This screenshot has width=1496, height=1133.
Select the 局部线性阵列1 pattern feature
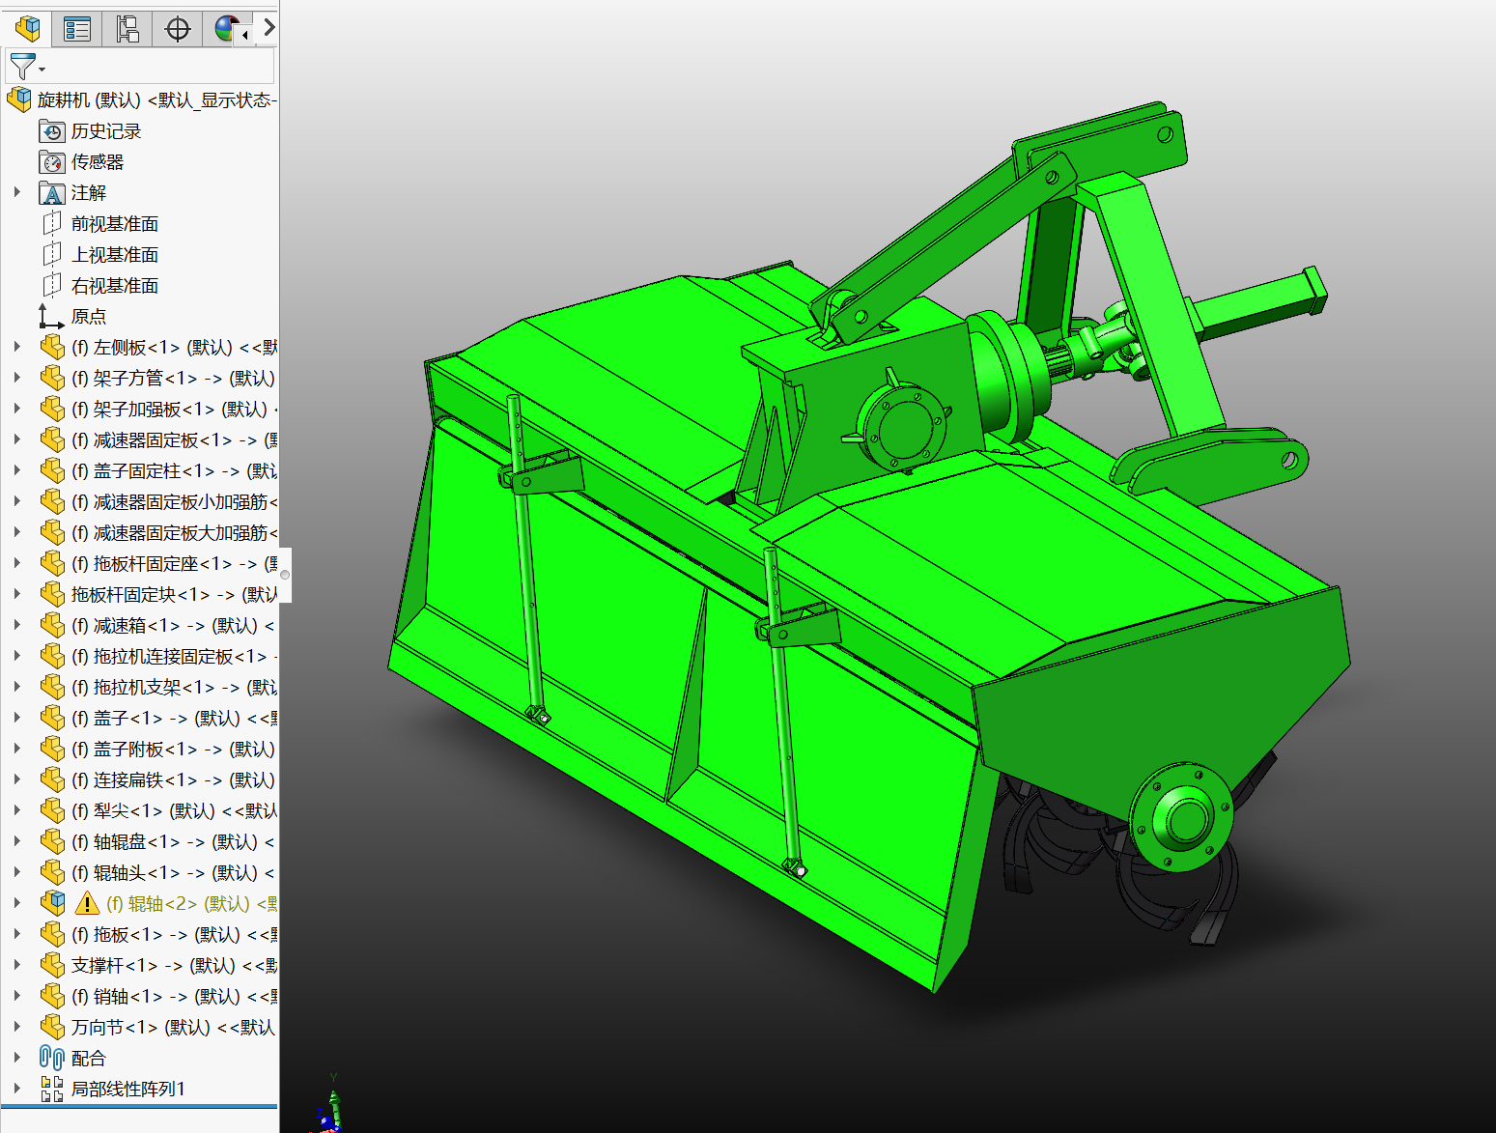click(x=127, y=1090)
